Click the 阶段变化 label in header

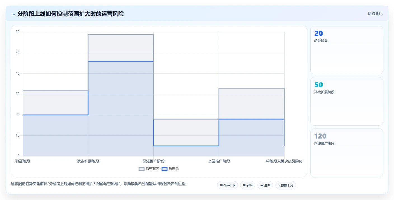[x=375, y=13]
